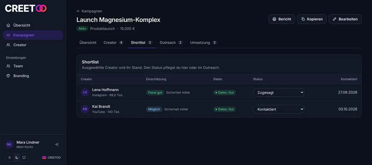The height and width of the screenshot is (165, 372).
Task: Go to the Creator tab with 4 entries
Action: click(113, 42)
